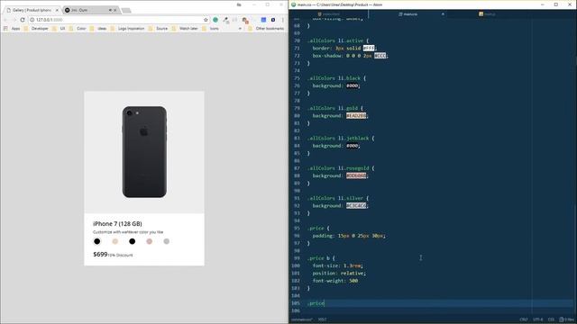The height and width of the screenshot is (324, 577).
Task: Focus the 127.0.0.1 address bar
Action: [x=118, y=20]
